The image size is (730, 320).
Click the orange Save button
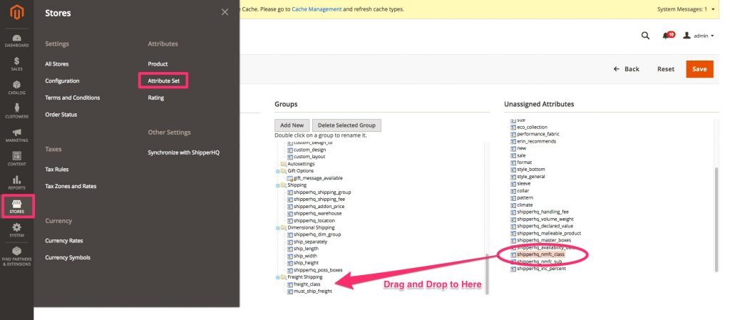point(699,69)
